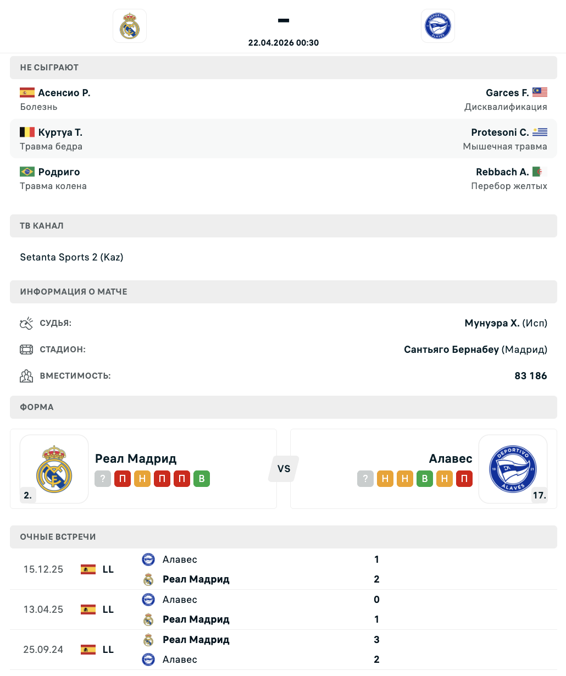
Task: Open the large Alavés logo in Form section
Action: tap(513, 469)
